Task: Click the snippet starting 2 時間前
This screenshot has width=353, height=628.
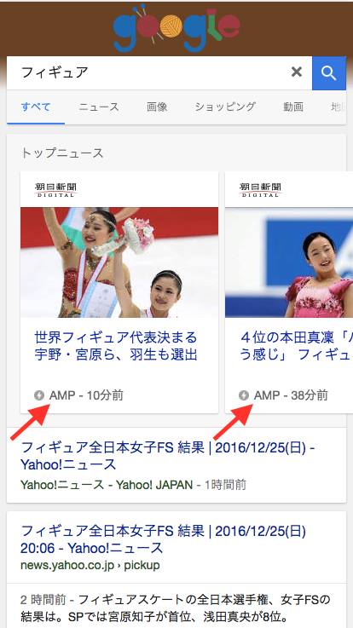Action: point(175,608)
